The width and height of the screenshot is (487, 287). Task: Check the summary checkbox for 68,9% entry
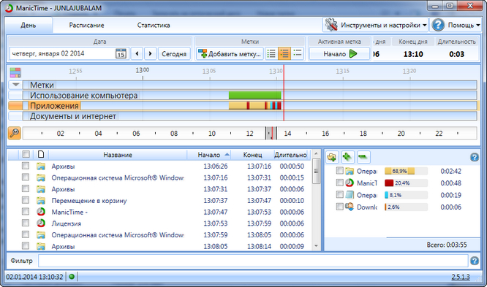pyautogui.click(x=340, y=170)
